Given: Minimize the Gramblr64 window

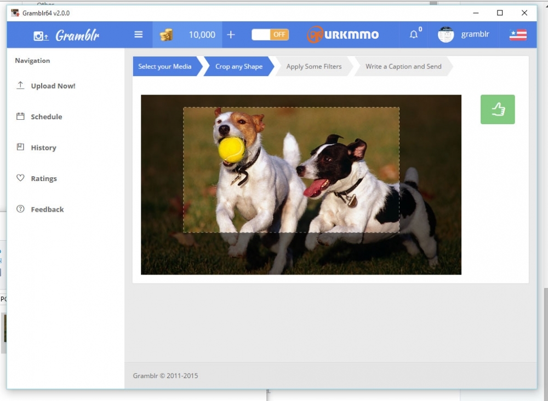Looking at the screenshot, I should (476, 13).
